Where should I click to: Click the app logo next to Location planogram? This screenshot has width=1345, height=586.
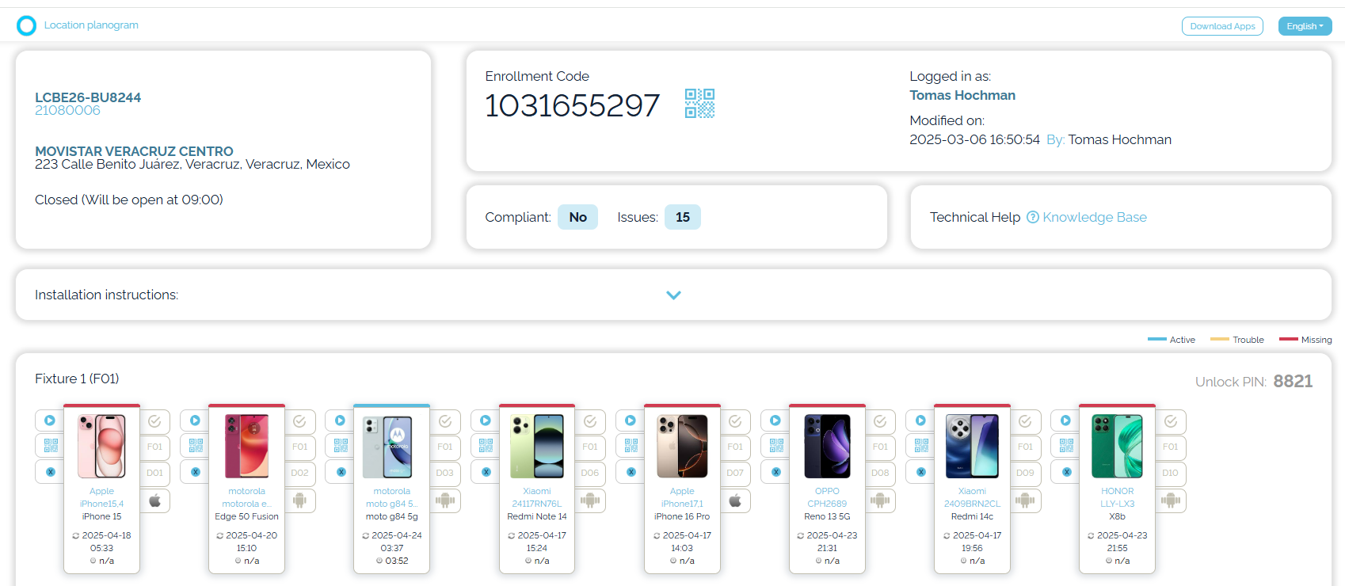(x=26, y=25)
